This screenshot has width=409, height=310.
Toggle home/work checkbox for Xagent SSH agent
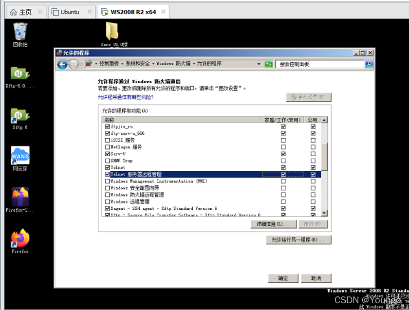coord(283,209)
